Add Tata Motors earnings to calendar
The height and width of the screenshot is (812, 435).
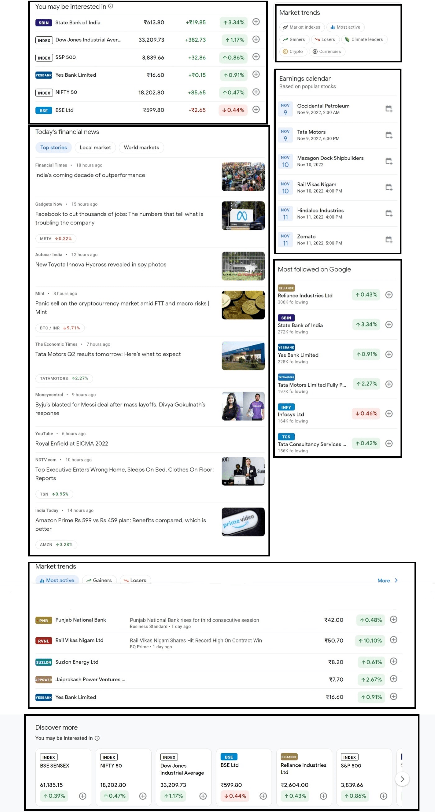pos(389,135)
